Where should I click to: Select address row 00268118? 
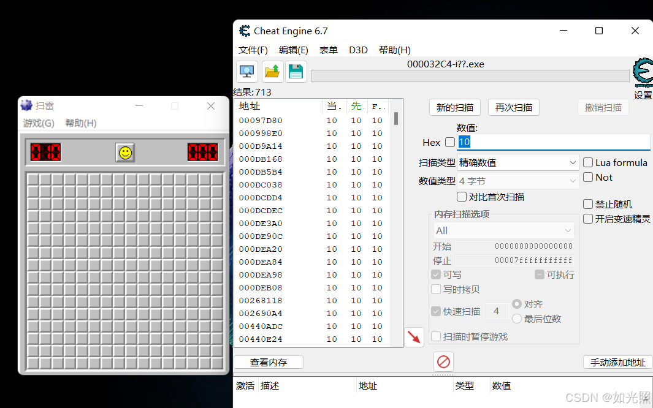pyautogui.click(x=313, y=300)
